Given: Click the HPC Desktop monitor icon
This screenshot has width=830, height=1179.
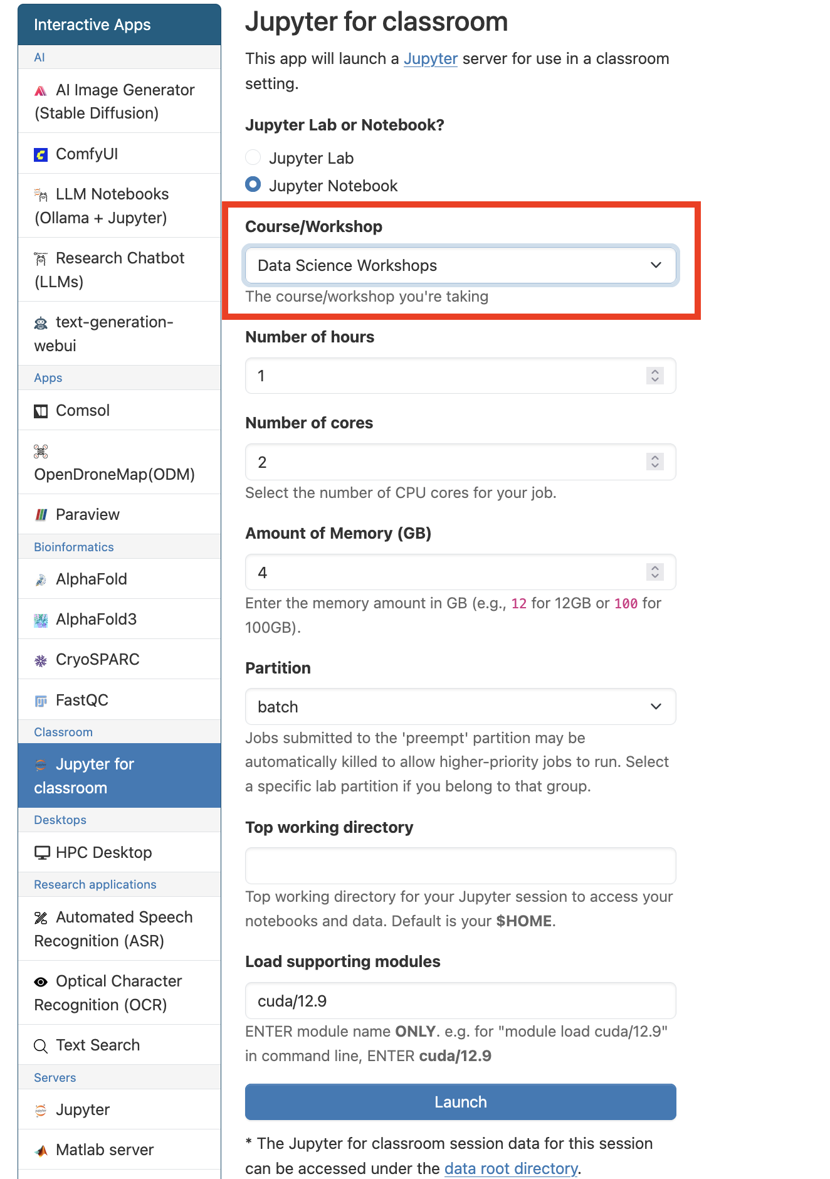Looking at the screenshot, I should point(42,853).
